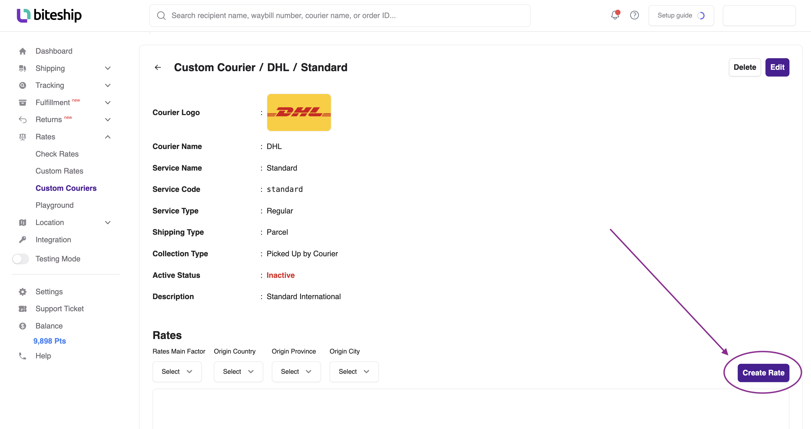Click the Balance label in sidebar
Image resolution: width=811 pixels, height=429 pixels.
pyautogui.click(x=49, y=326)
